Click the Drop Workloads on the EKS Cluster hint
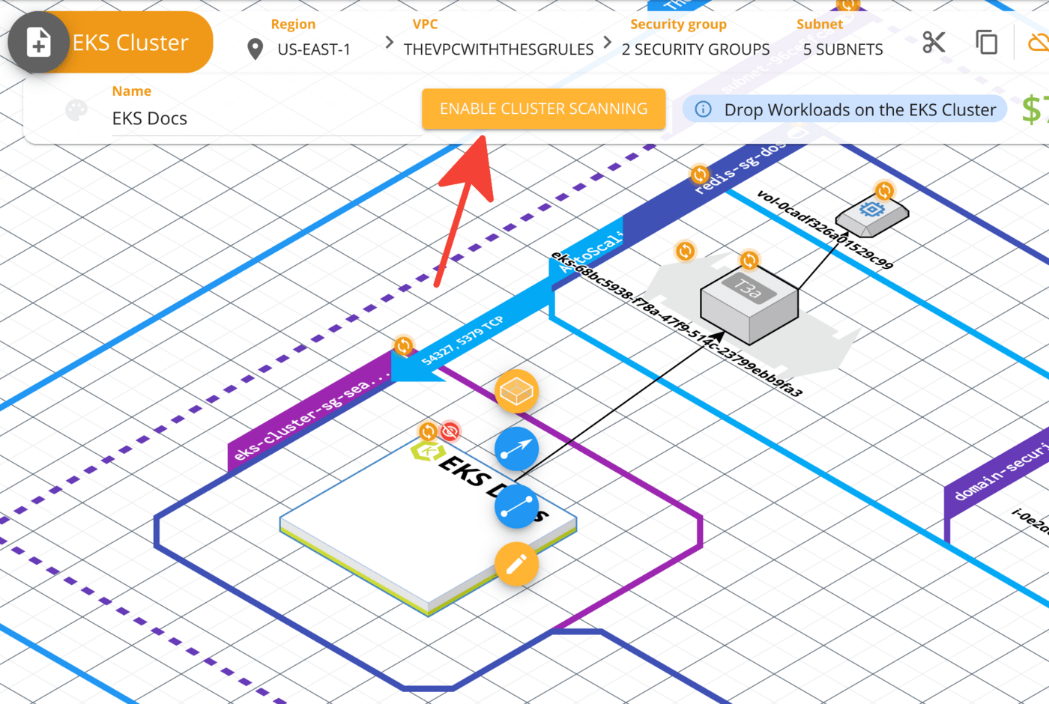Image resolution: width=1049 pixels, height=704 pixels. pos(844,109)
